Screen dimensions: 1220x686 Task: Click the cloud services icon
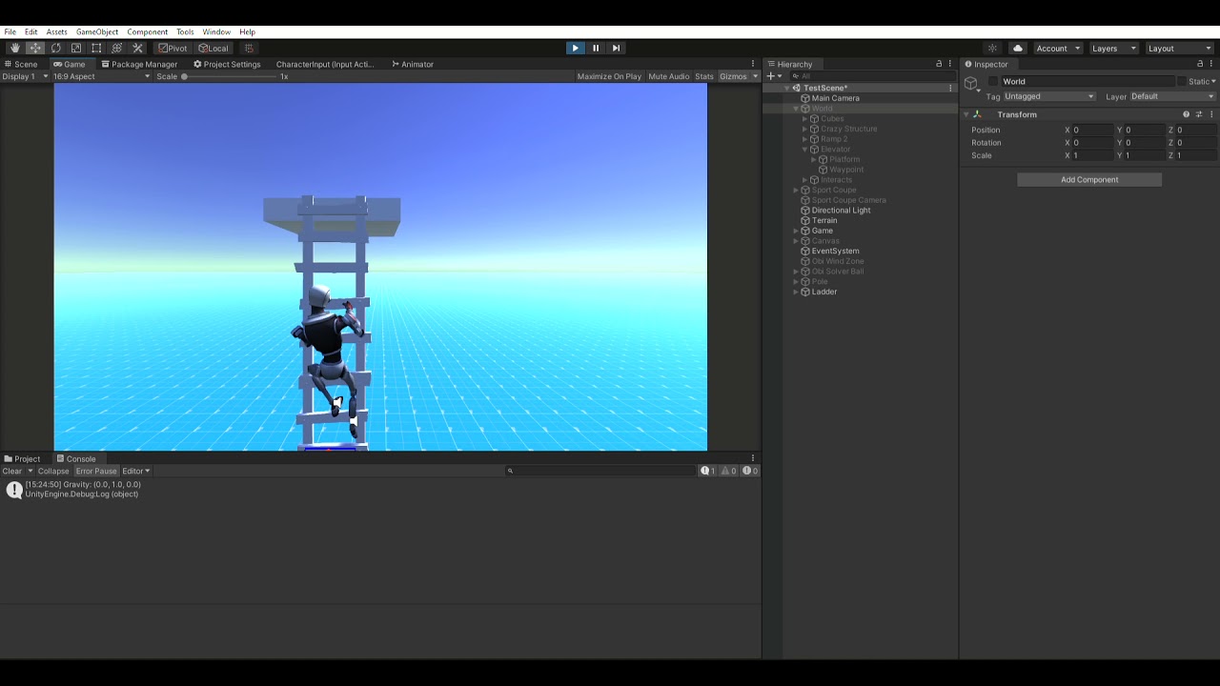tap(1017, 48)
